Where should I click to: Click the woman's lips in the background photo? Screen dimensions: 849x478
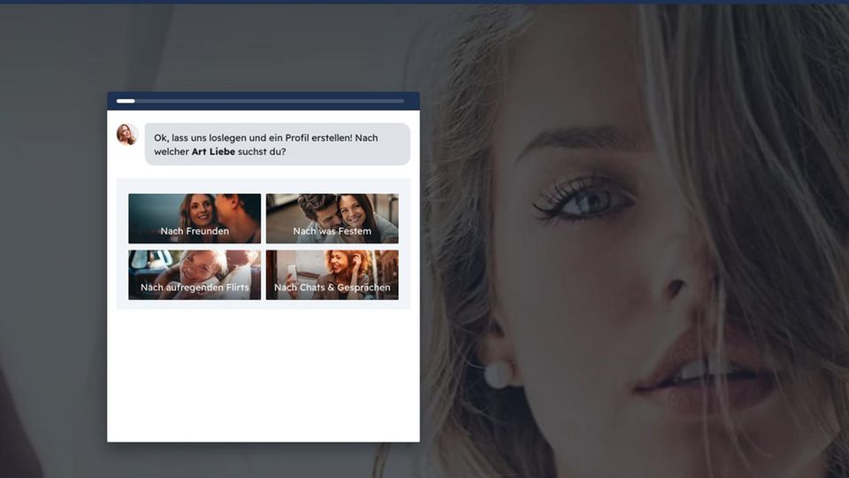coord(699,372)
